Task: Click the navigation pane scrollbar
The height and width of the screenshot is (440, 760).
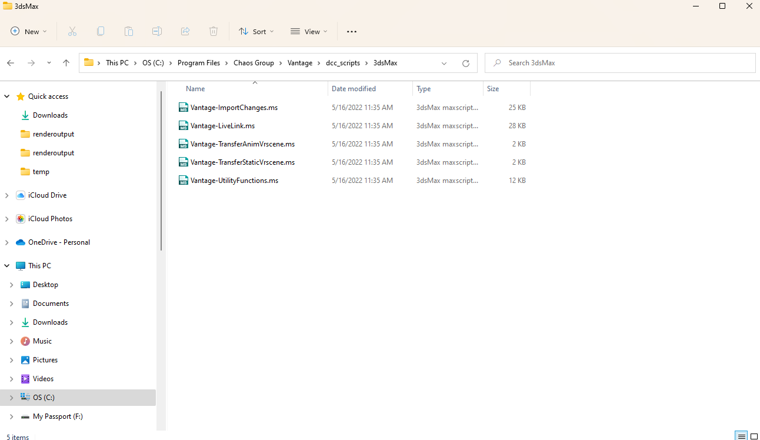Action: (x=161, y=171)
